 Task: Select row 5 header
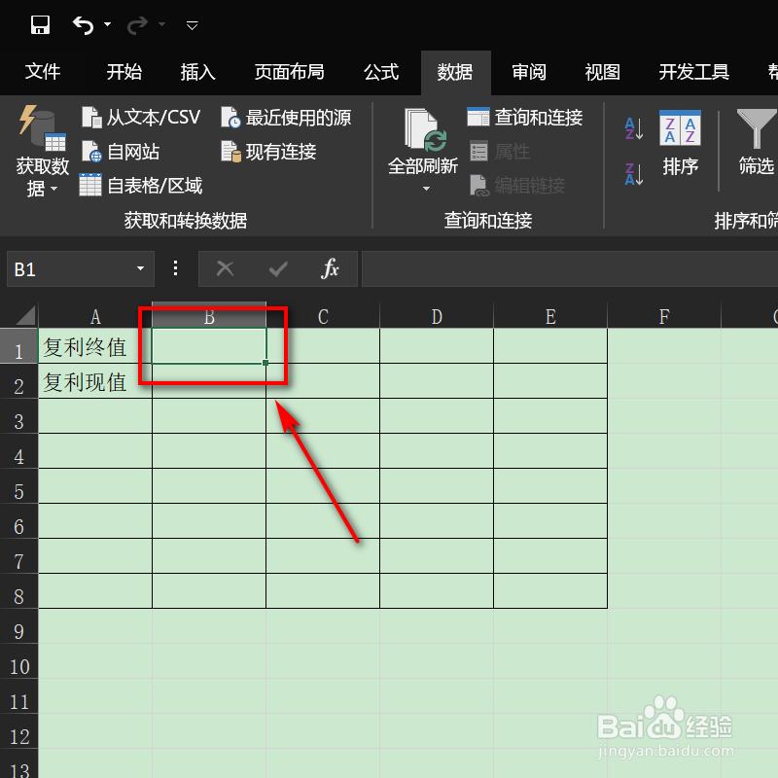(x=18, y=486)
